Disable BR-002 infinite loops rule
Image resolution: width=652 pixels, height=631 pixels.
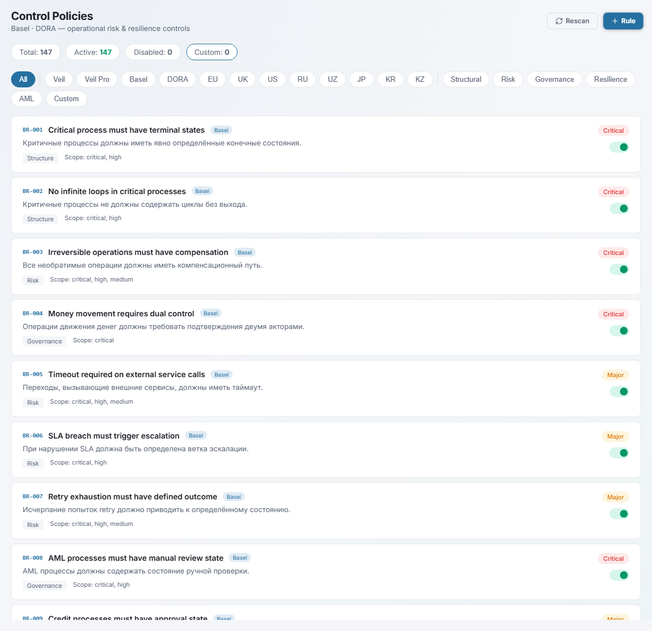619,208
